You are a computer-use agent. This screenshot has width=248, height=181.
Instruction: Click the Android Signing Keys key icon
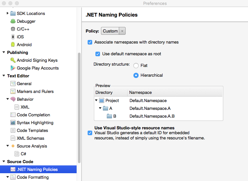(x=13, y=60)
